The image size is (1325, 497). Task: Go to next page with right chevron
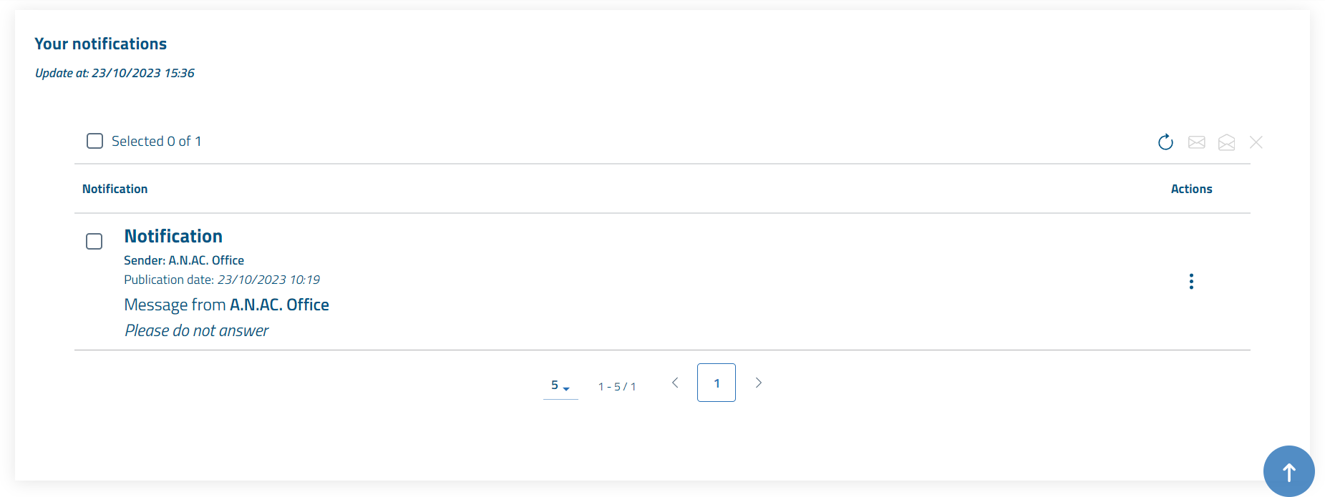759,383
